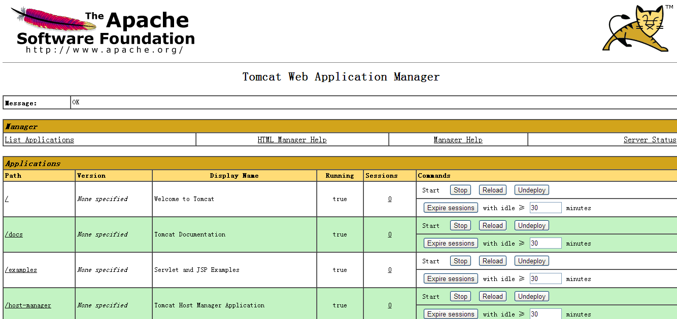677x319 pixels.
Task: Reload the root / application
Action: tap(493, 190)
